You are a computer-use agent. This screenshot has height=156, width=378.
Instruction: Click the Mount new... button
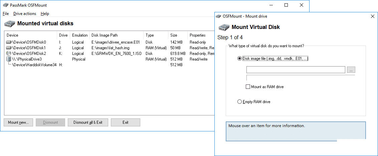coord(18,122)
